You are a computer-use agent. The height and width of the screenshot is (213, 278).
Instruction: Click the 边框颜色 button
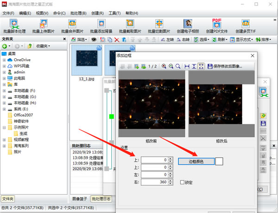196,161
